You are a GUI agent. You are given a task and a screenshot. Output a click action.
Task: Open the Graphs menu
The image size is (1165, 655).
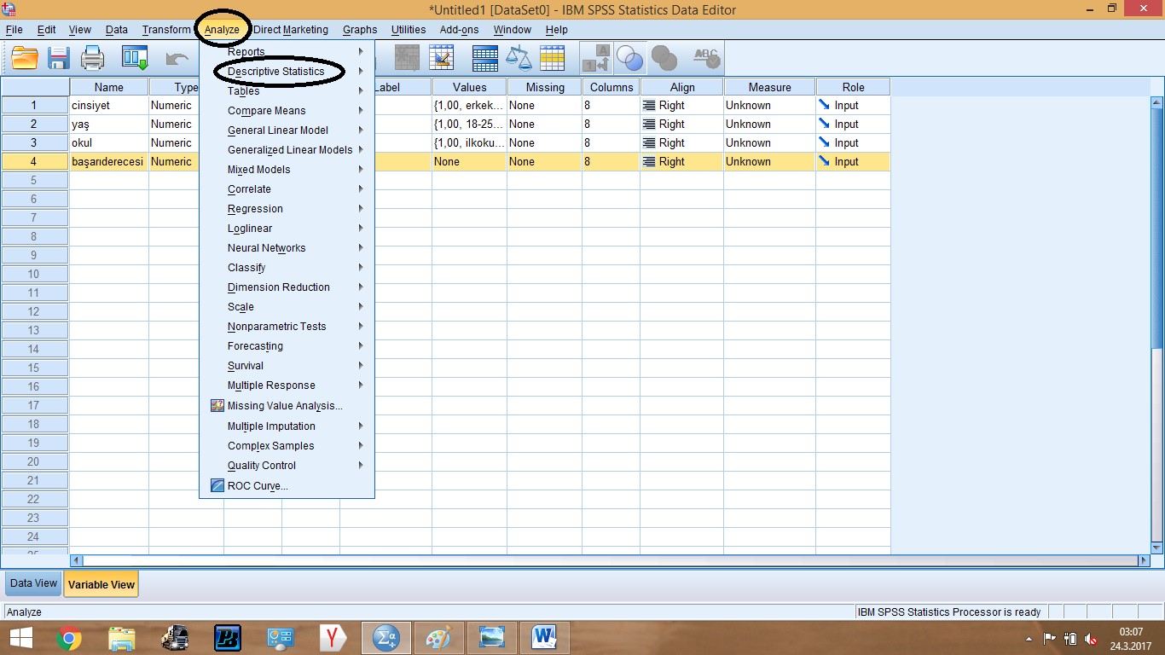point(360,30)
